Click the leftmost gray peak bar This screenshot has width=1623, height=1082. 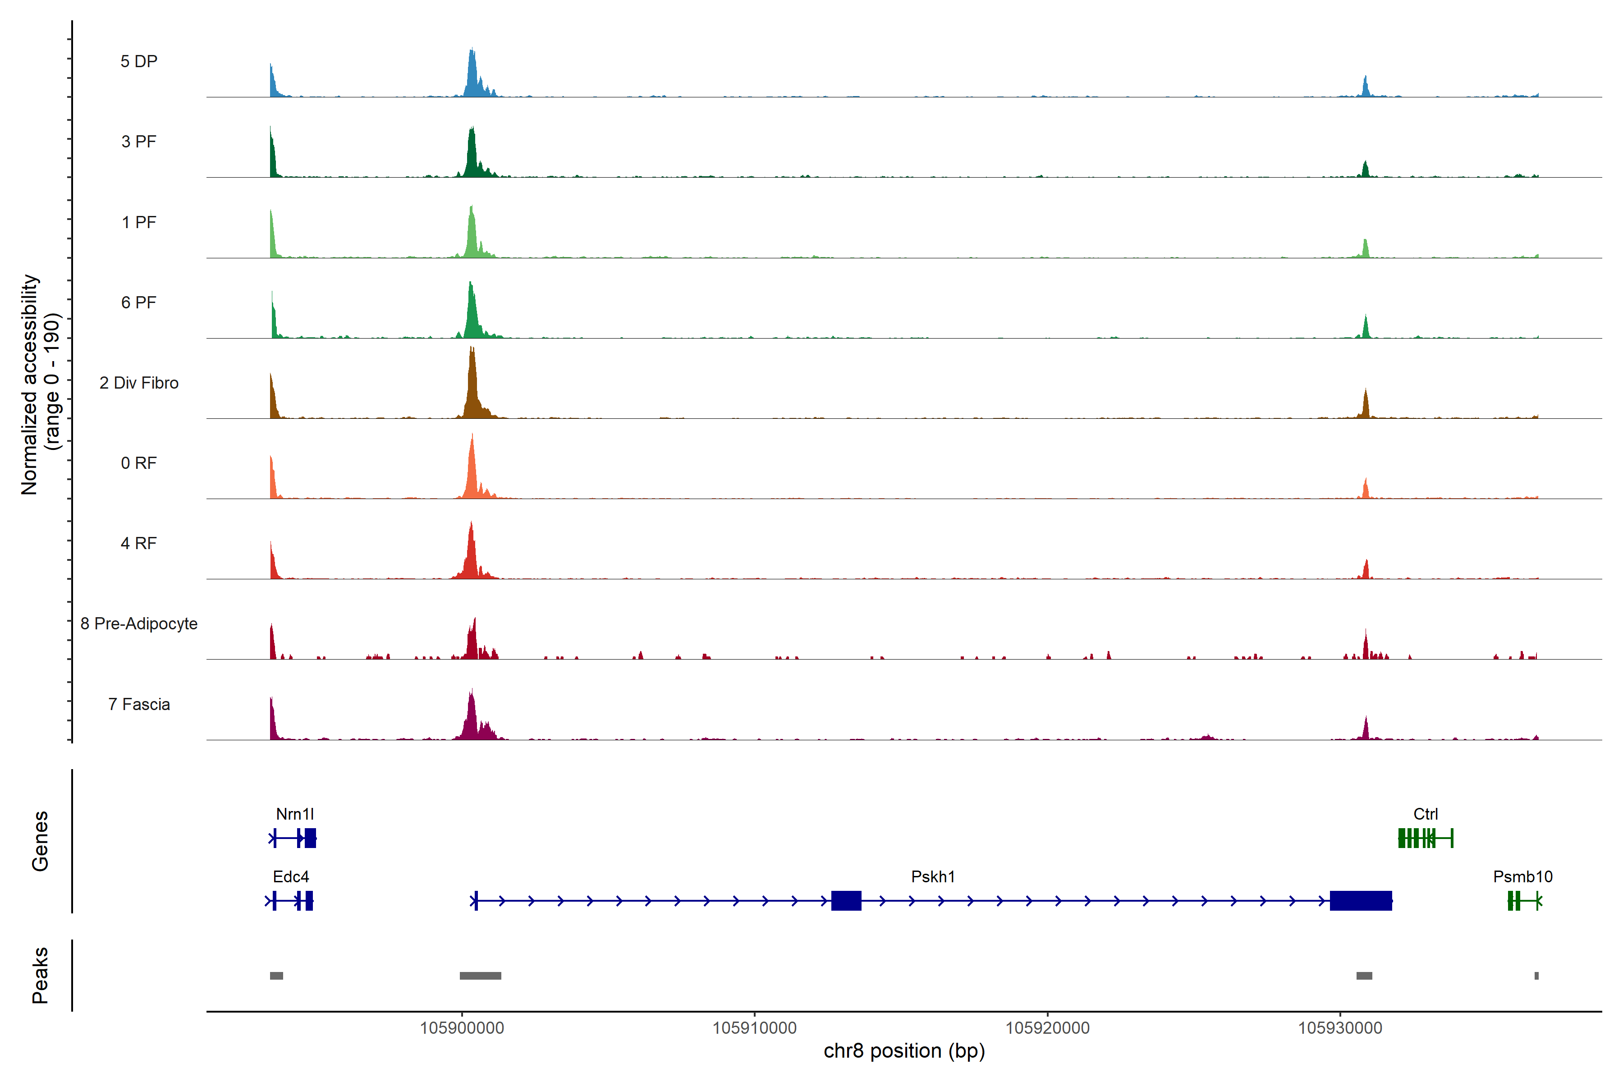click(276, 975)
